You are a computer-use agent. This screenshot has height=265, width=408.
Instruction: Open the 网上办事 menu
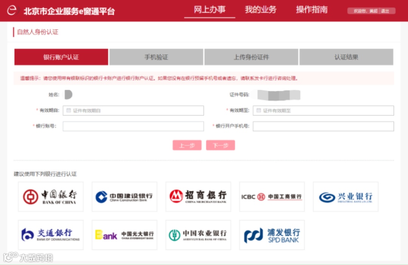point(209,9)
